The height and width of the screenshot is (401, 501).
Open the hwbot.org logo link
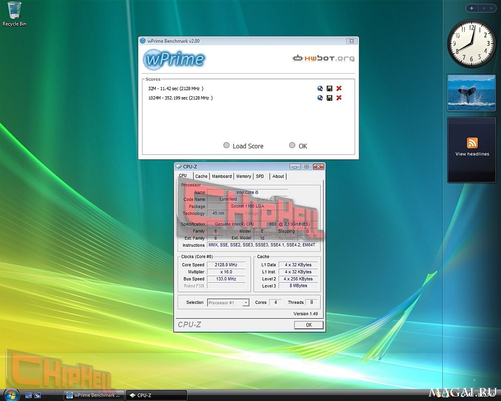(x=323, y=58)
